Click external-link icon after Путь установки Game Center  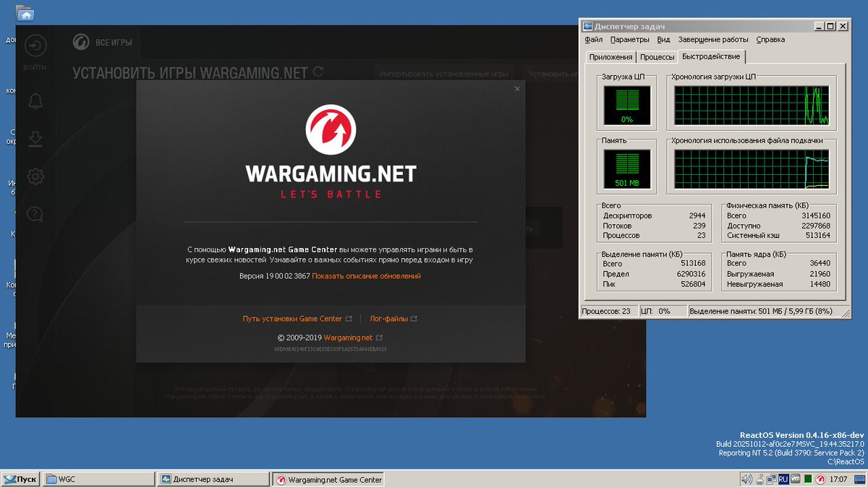(349, 318)
